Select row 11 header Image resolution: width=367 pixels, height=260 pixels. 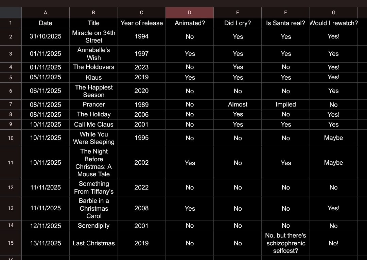pos(11,163)
